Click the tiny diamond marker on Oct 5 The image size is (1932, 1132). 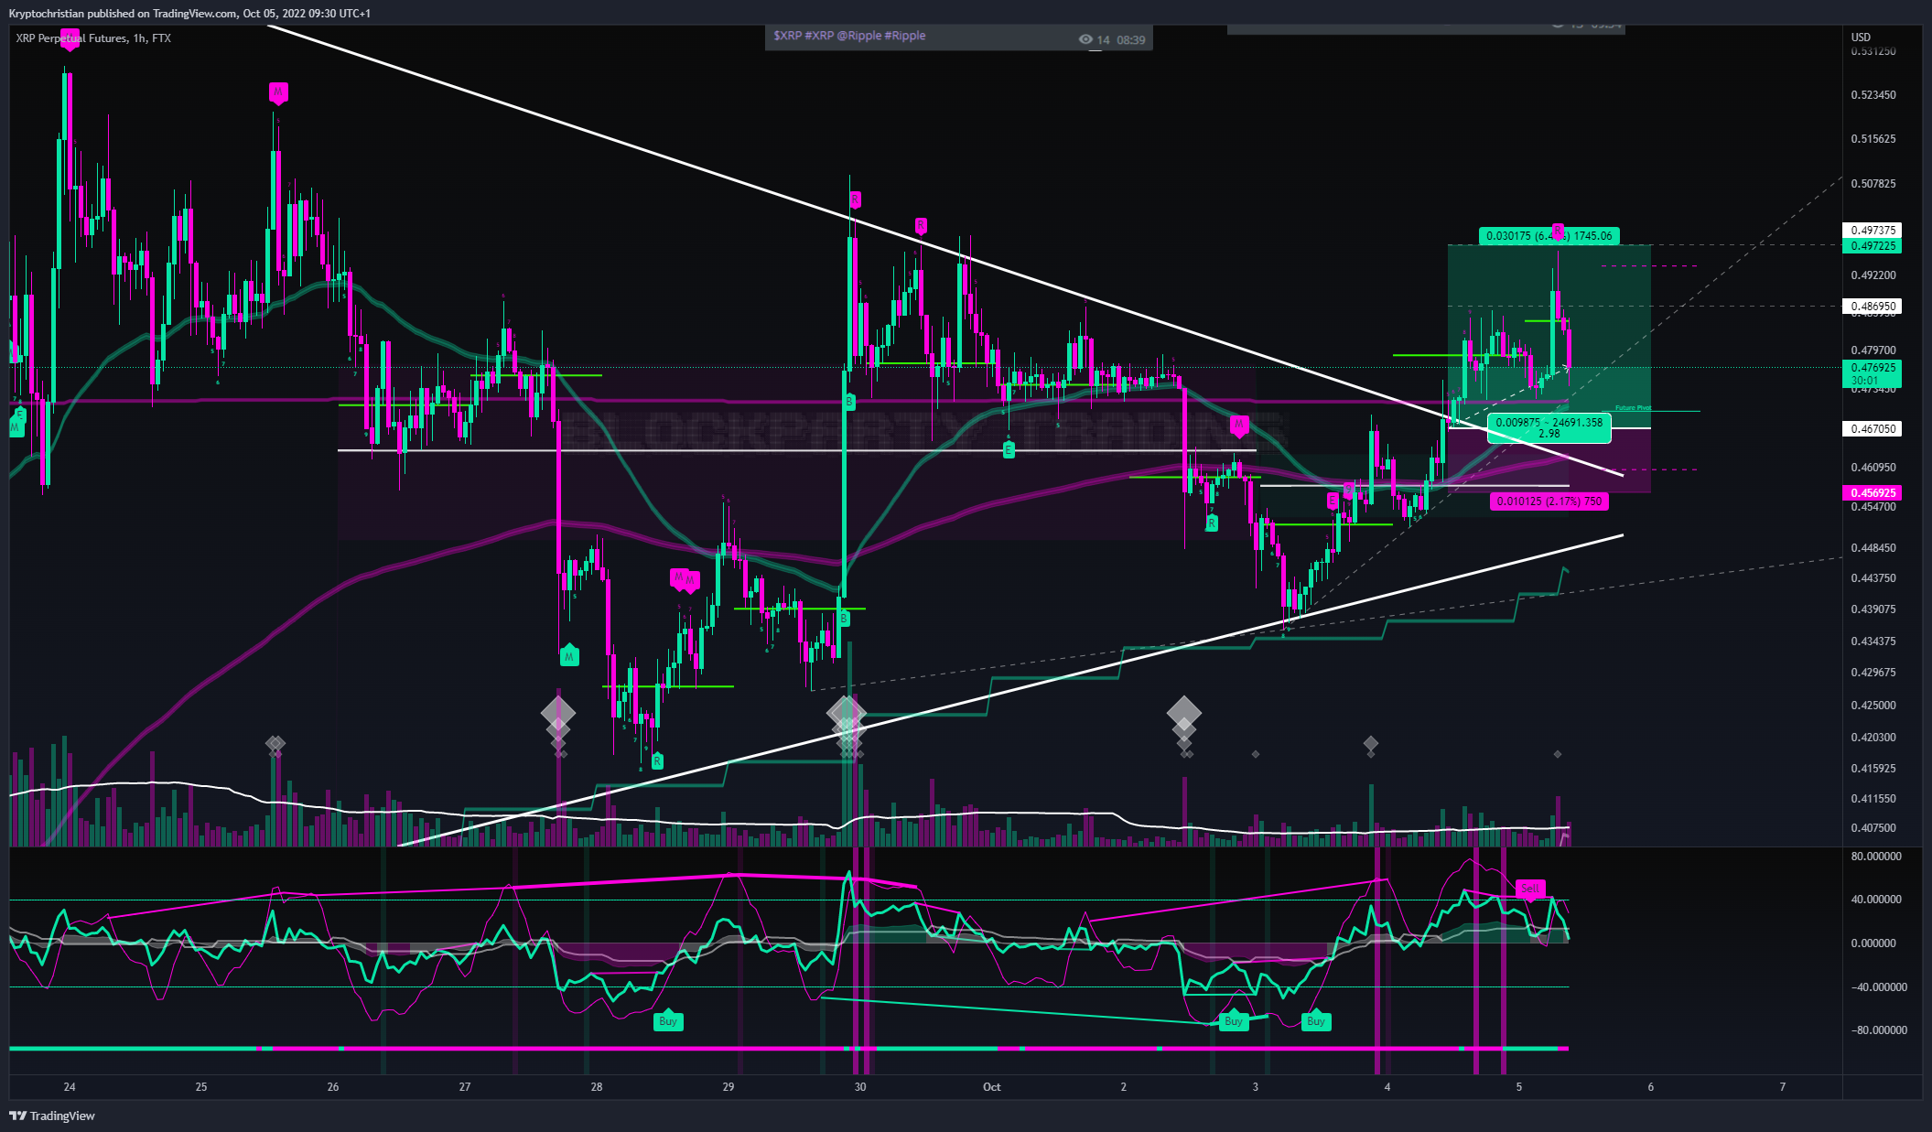coord(1558,754)
